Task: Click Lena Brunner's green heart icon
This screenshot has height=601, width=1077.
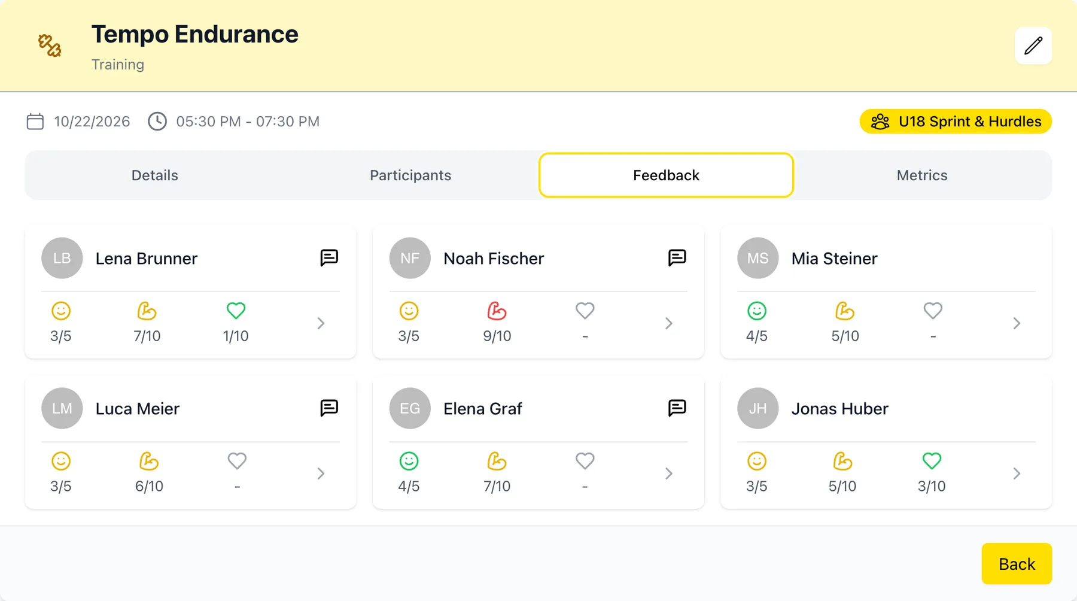Action: (236, 311)
